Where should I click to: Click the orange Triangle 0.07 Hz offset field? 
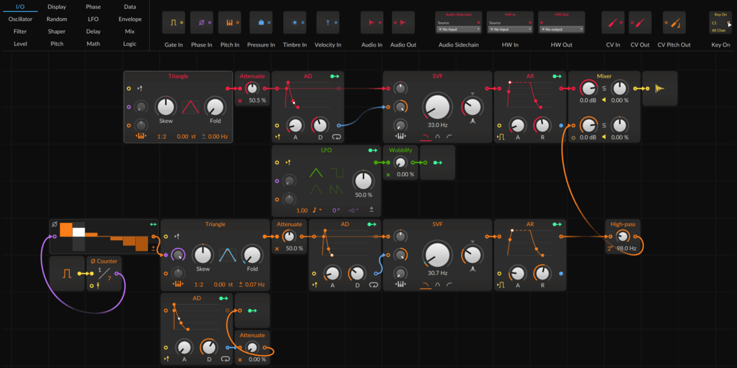tap(253, 284)
